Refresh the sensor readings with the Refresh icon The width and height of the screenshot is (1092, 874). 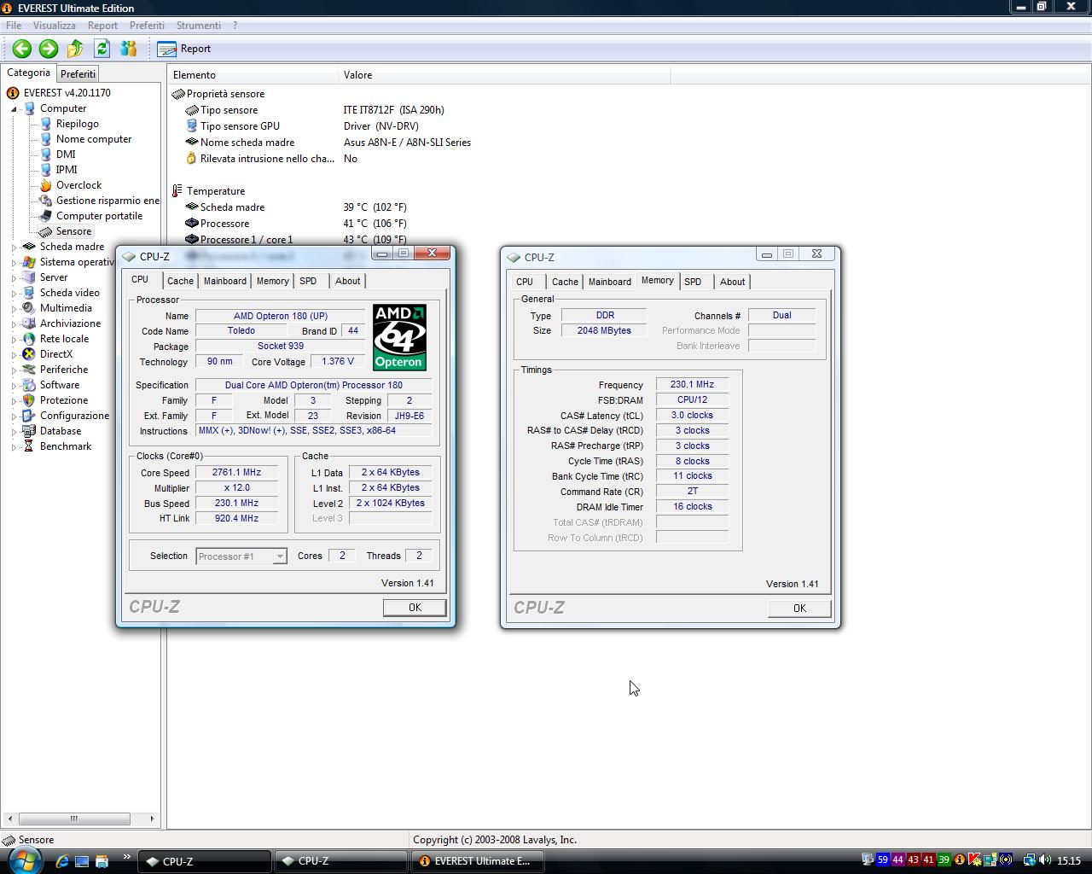pyautogui.click(x=102, y=49)
